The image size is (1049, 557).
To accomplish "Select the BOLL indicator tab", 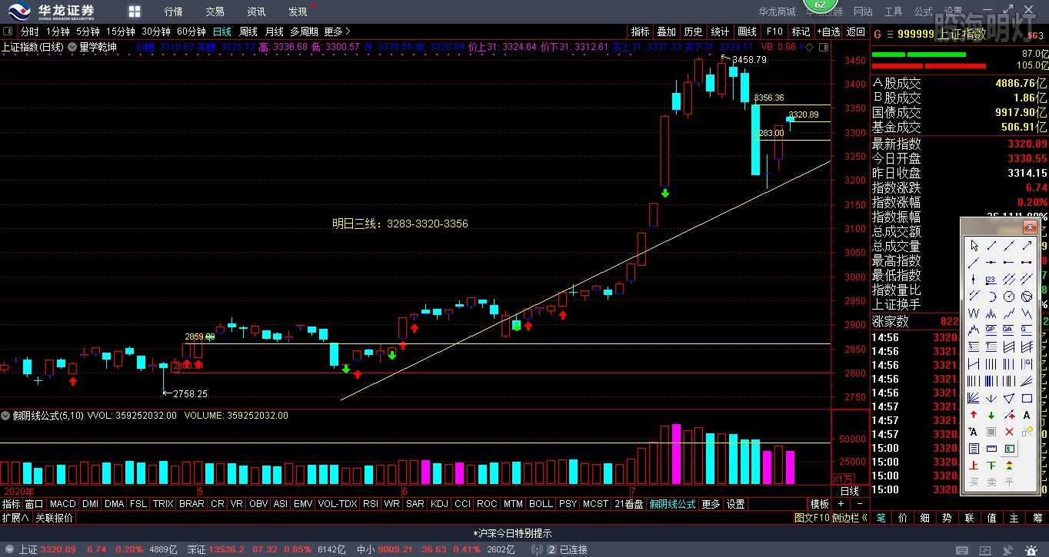I will 541,504.
